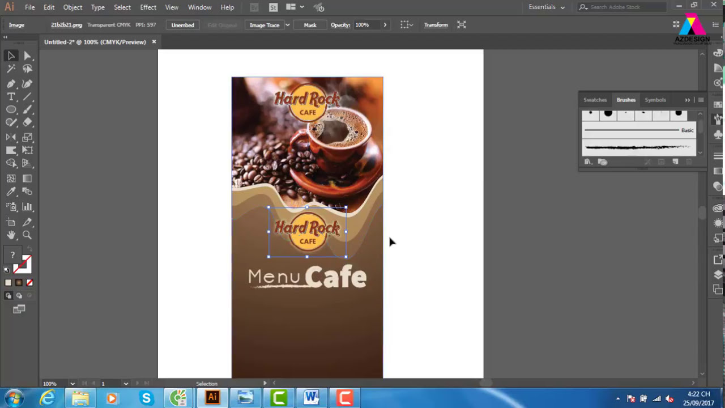This screenshot has height=408, width=725.
Task: Open the Essentials workspace switcher
Action: (x=547, y=7)
